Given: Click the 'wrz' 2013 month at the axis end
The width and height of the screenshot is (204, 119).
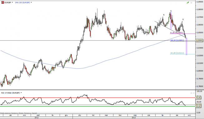Looking at the screenshot, I should [189, 115].
